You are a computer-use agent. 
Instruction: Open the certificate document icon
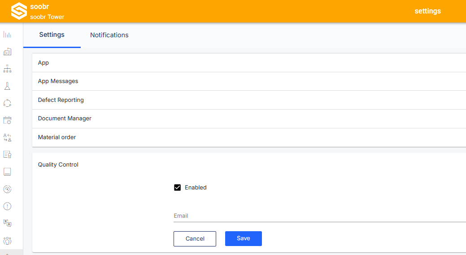point(8,155)
